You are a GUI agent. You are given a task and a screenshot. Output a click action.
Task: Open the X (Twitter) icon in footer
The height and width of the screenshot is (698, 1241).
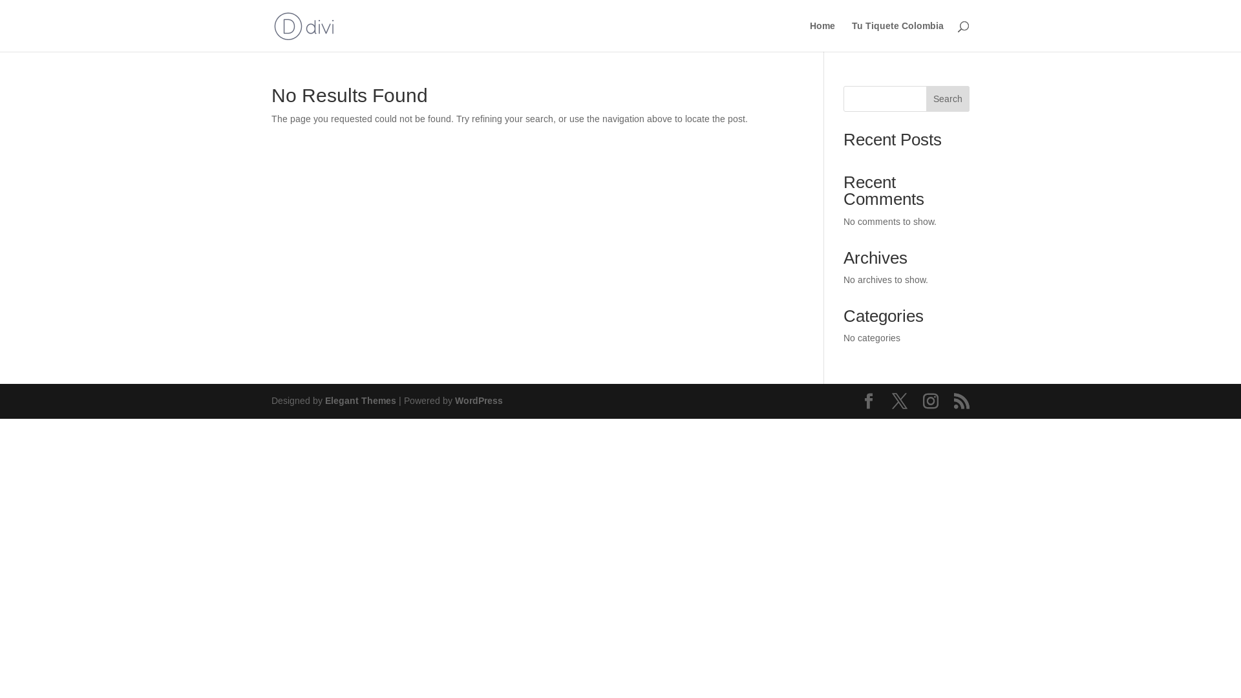(900, 401)
